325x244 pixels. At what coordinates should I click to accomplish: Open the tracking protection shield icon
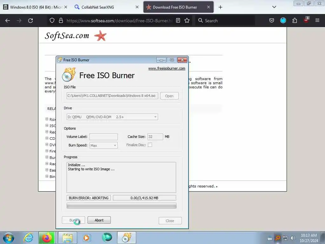pyautogui.click(x=52, y=20)
